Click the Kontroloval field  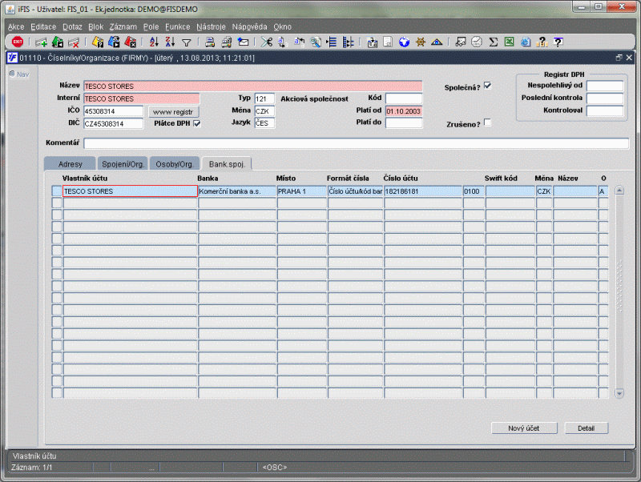pos(605,110)
